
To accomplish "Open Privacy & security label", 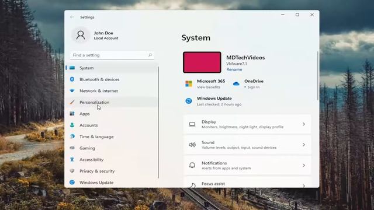I will point(97,171).
